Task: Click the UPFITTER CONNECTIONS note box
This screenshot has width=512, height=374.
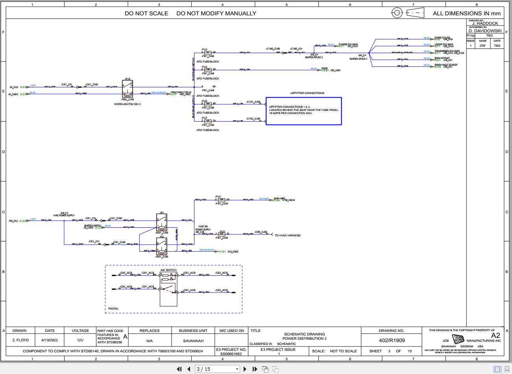Action: click(x=303, y=111)
